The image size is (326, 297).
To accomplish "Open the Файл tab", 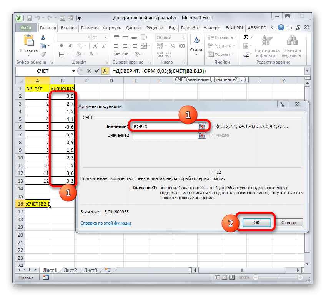I will (x=26, y=28).
